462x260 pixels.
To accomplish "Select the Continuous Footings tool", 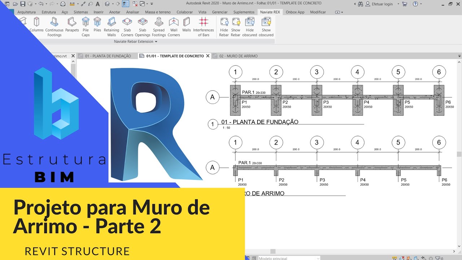I will pos(54,27).
